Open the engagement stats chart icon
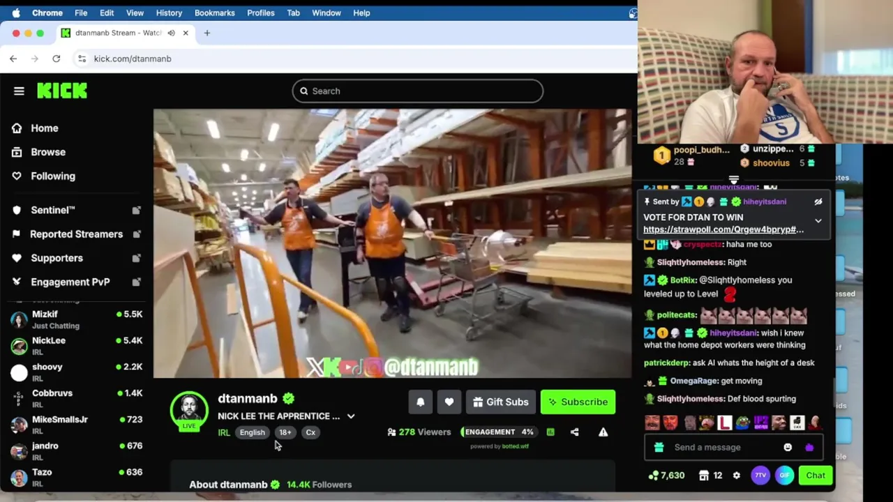The width and height of the screenshot is (893, 502). [x=550, y=432]
